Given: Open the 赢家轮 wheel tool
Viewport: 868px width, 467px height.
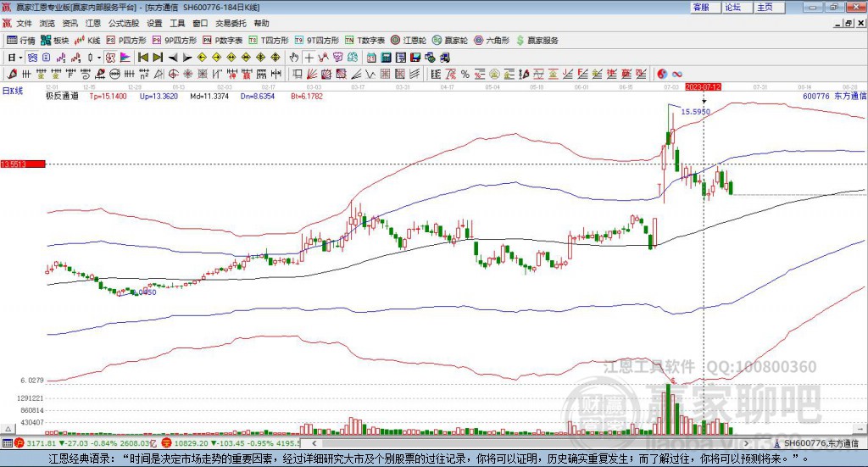Looking at the screenshot, I should pyautogui.click(x=450, y=41).
